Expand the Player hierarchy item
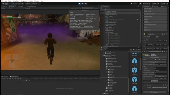This screenshot has height=95, width=170. click(105, 27)
